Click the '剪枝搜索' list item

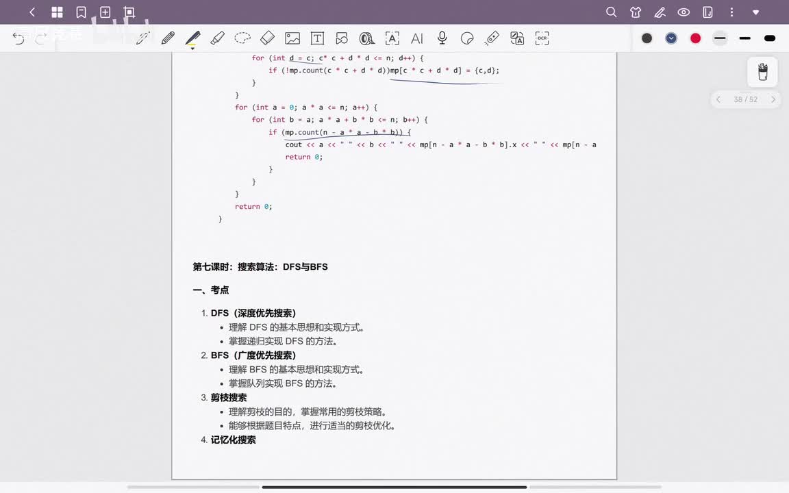pyautogui.click(x=229, y=397)
